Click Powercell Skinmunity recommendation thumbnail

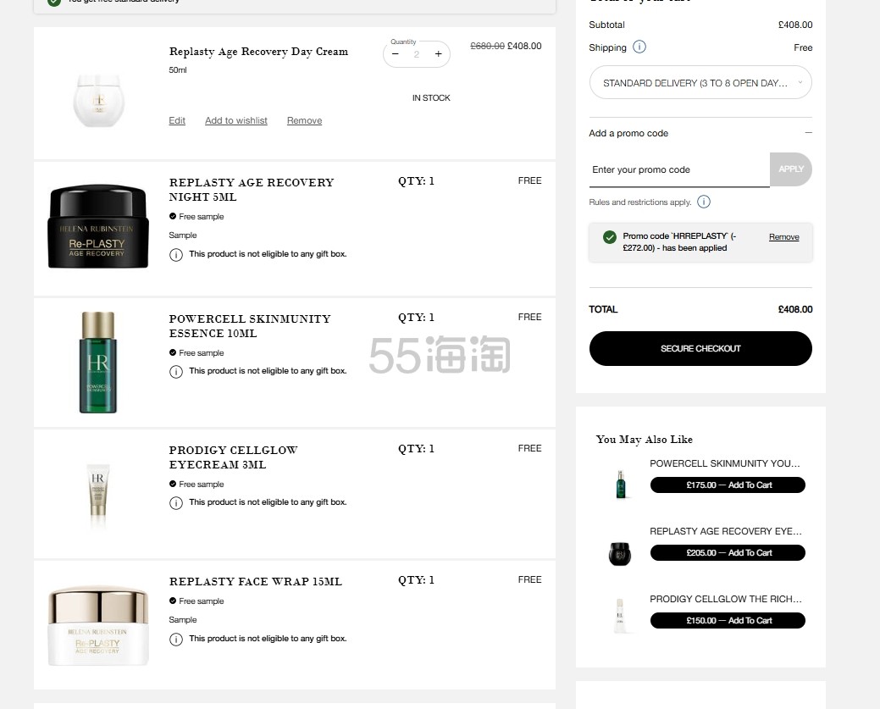pos(620,485)
